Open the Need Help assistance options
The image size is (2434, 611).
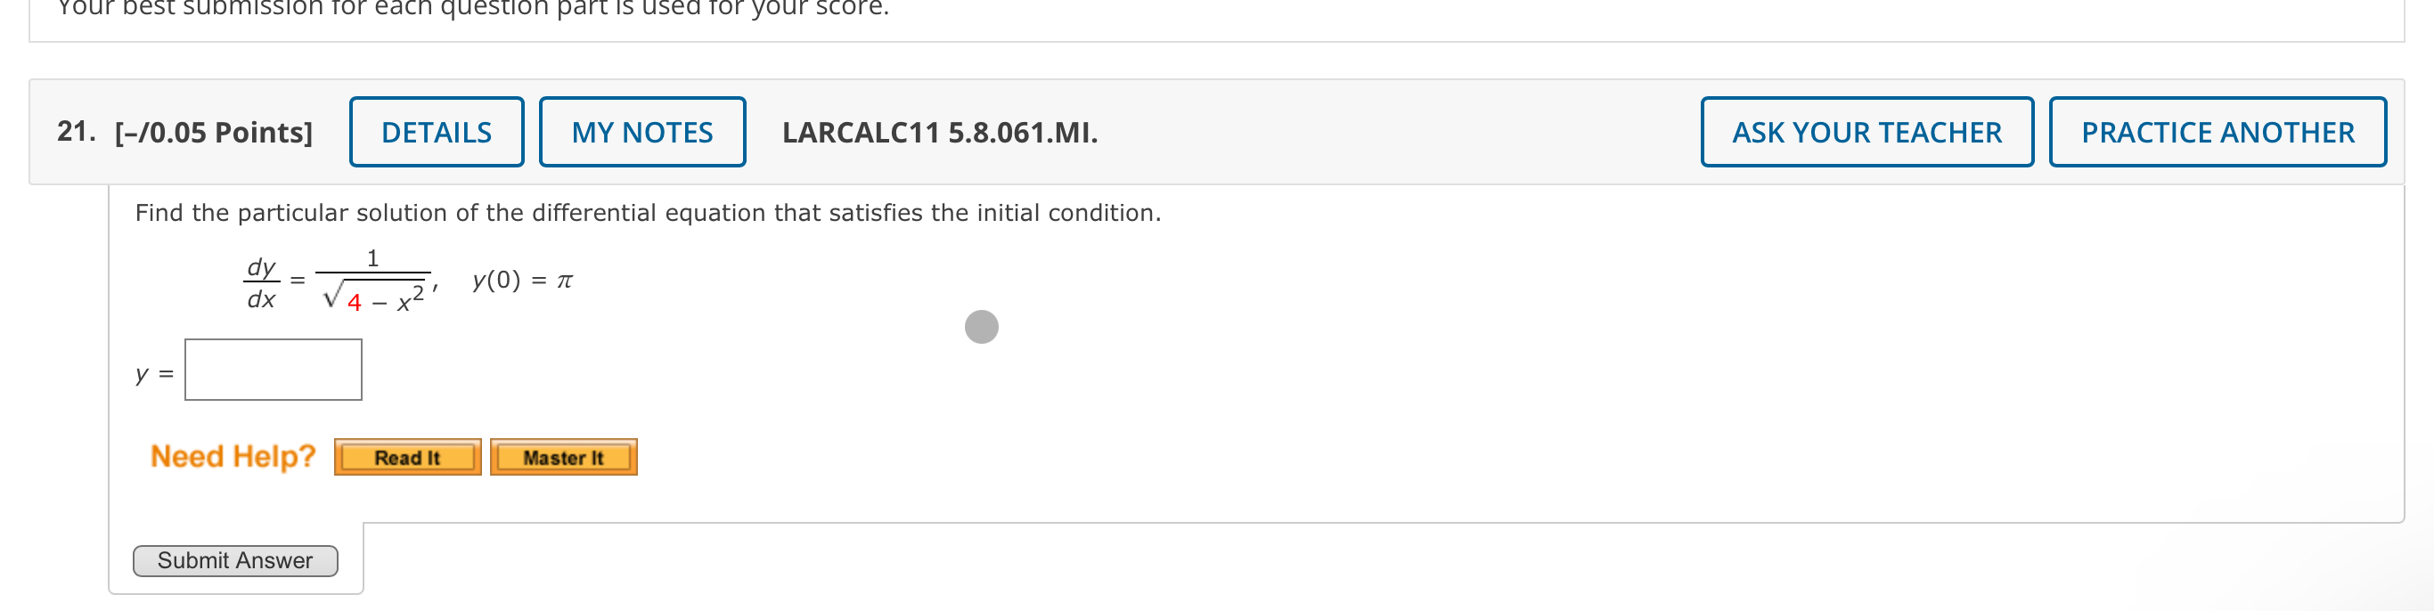pyautogui.click(x=233, y=455)
